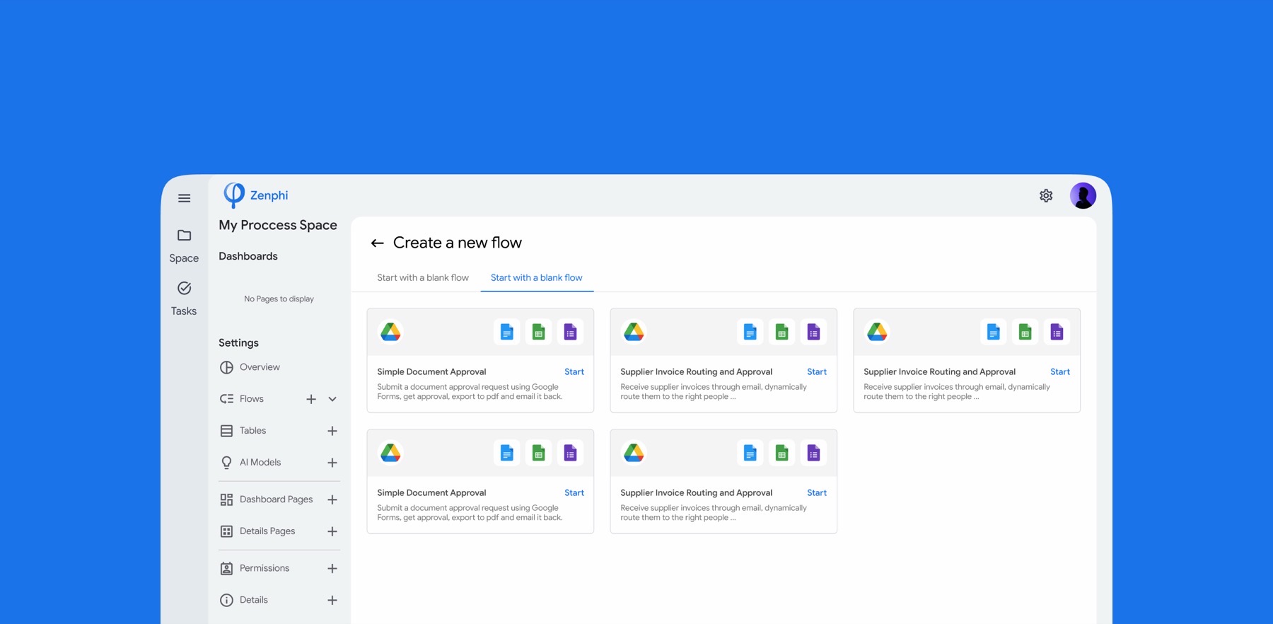Click the Dashboards heading in the sidebar

pos(248,256)
